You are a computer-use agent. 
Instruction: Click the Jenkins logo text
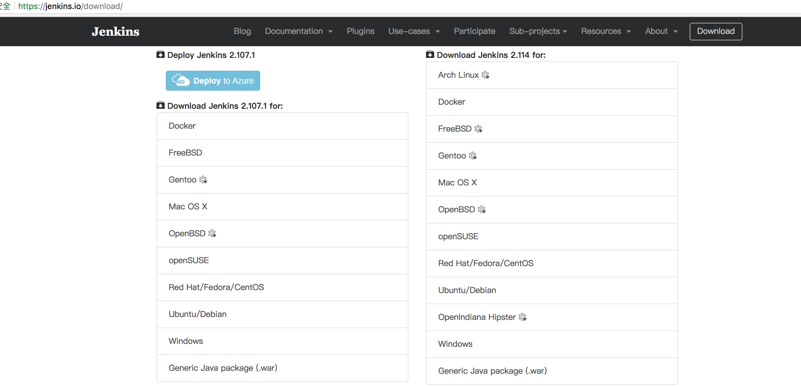[115, 32]
